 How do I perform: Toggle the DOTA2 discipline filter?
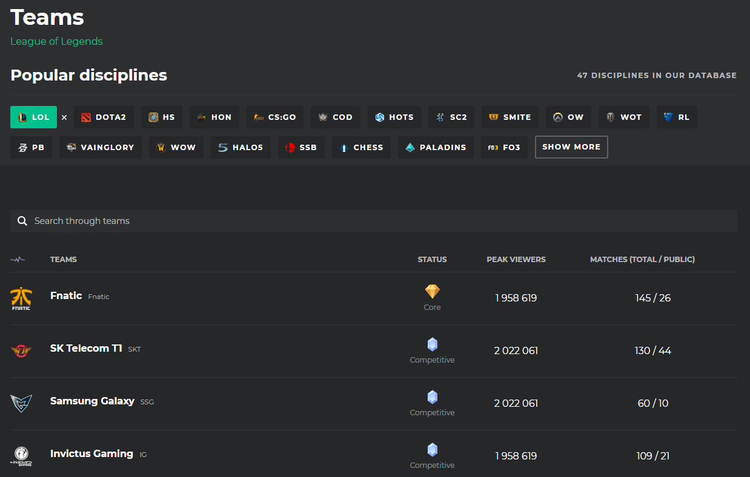tap(103, 117)
